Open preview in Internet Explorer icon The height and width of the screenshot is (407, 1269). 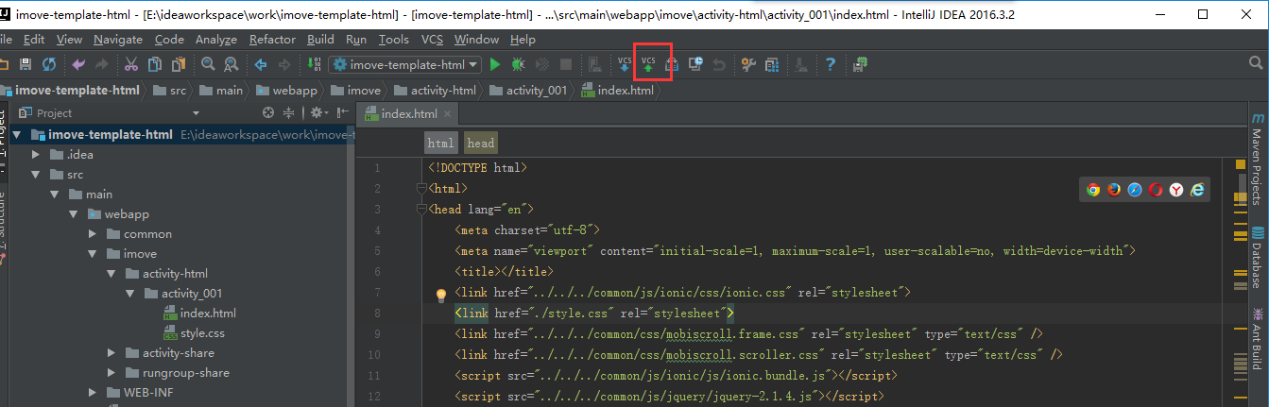pyautogui.click(x=1197, y=190)
